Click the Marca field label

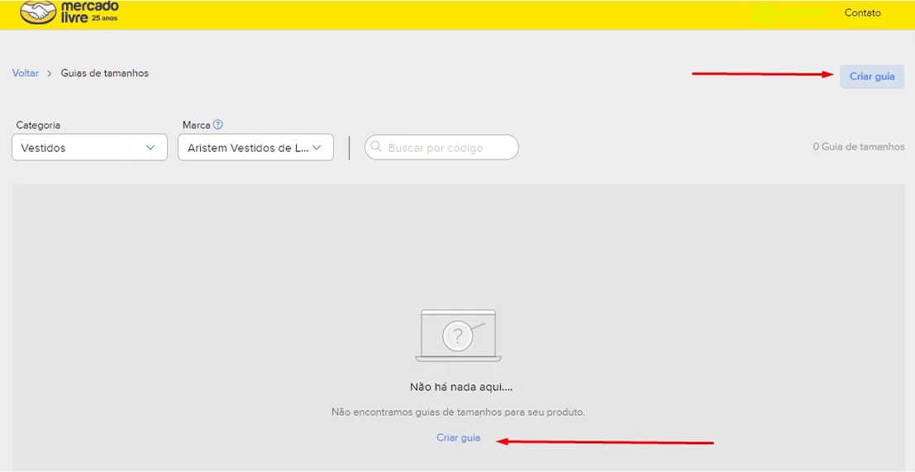[196, 125]
